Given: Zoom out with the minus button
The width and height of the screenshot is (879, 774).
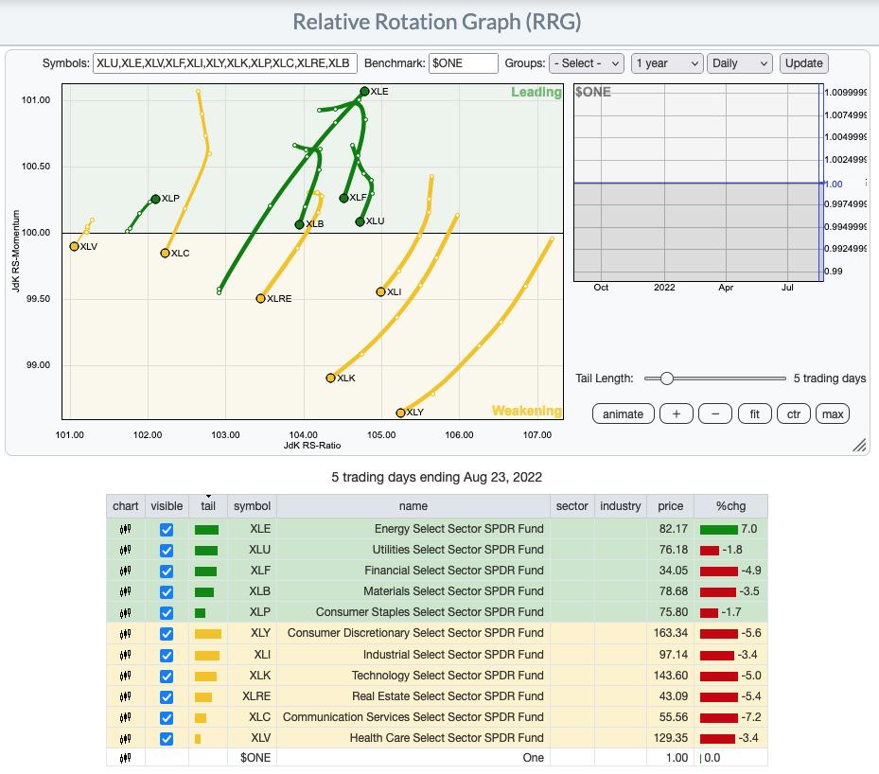Looking at the screenshot, I should click(715, 414).
